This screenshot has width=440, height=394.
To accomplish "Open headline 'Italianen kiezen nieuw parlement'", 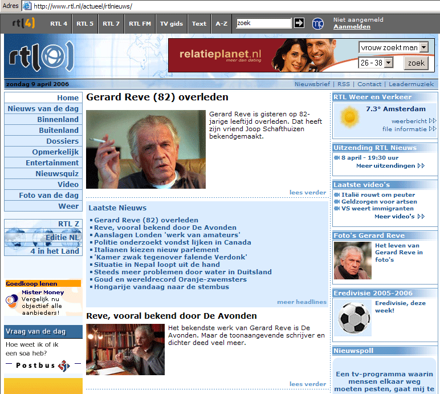I will [156, 250].
